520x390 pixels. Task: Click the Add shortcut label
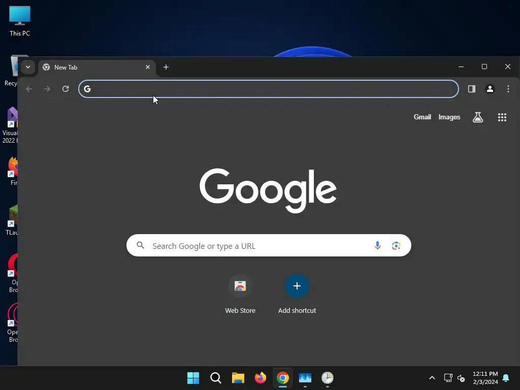point(297,311)
